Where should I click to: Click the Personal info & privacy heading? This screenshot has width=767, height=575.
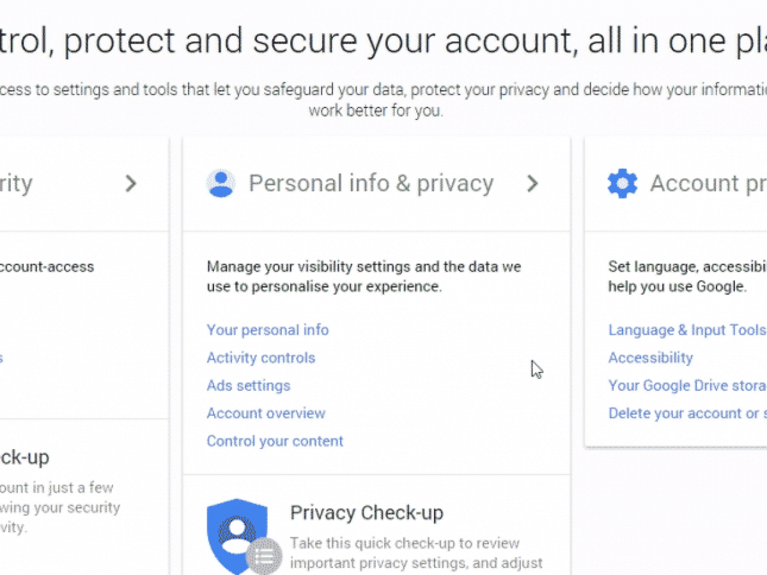click(x=371, y=184)
